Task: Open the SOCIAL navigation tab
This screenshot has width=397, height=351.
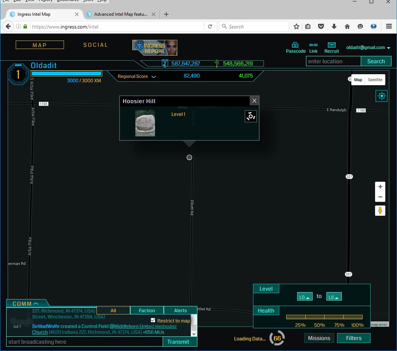Action: pyautogui.click(x=95, y=45)
